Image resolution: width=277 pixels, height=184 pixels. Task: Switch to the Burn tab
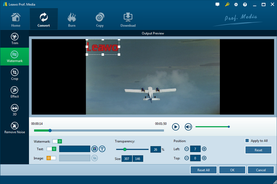click(x=72, y=19)
